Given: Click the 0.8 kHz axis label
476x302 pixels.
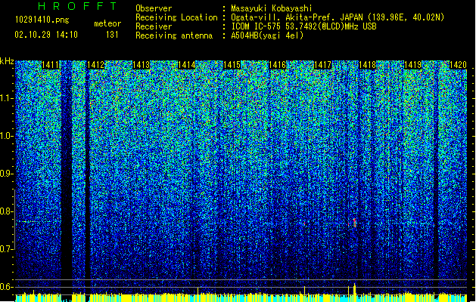Looking at the screenshot, I should [x=6, y=211].
